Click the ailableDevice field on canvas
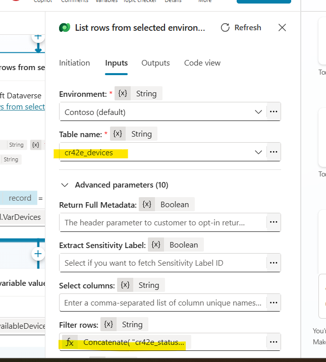The height and width of the screenshot is (362, 326). coord(22,326)
